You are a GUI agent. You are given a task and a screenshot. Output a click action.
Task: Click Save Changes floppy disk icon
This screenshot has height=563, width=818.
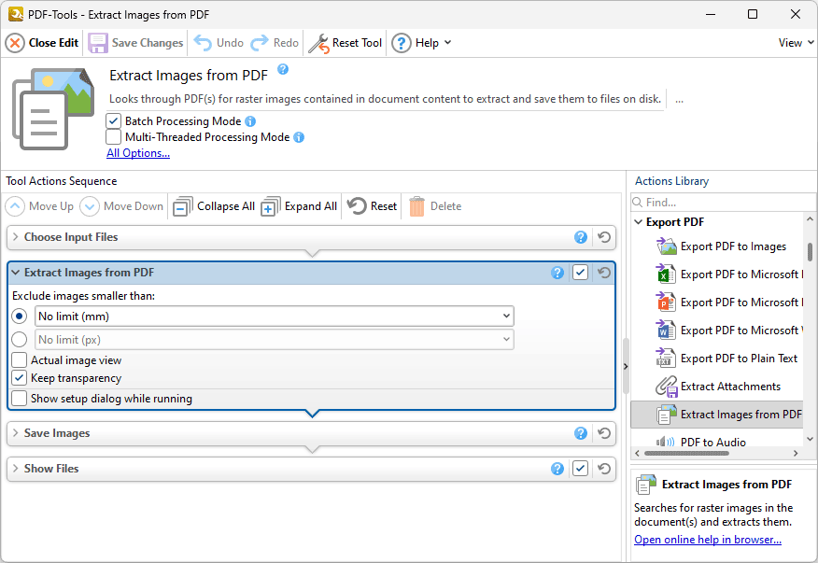tap(97, 43)
